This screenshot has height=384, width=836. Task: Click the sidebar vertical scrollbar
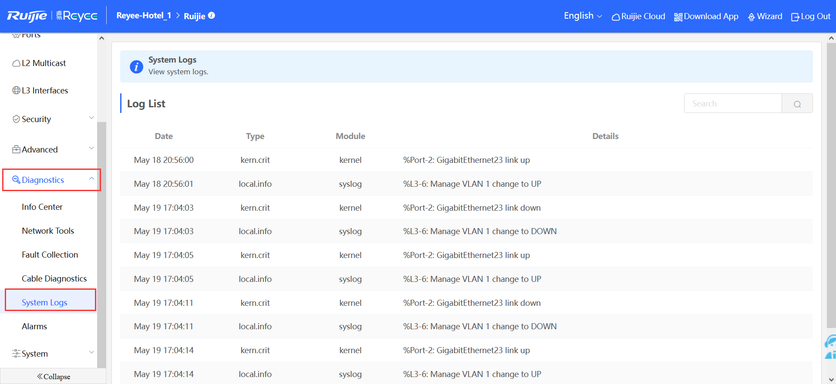[x=101, y=243]
